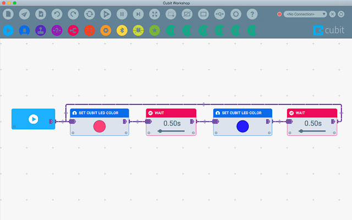This screenshot has width=352, height=220.
Task: Select the pink branching flow category
Action: (x=73, y=30)
